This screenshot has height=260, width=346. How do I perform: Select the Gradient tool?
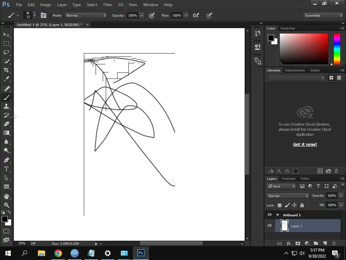click(6, 133)
